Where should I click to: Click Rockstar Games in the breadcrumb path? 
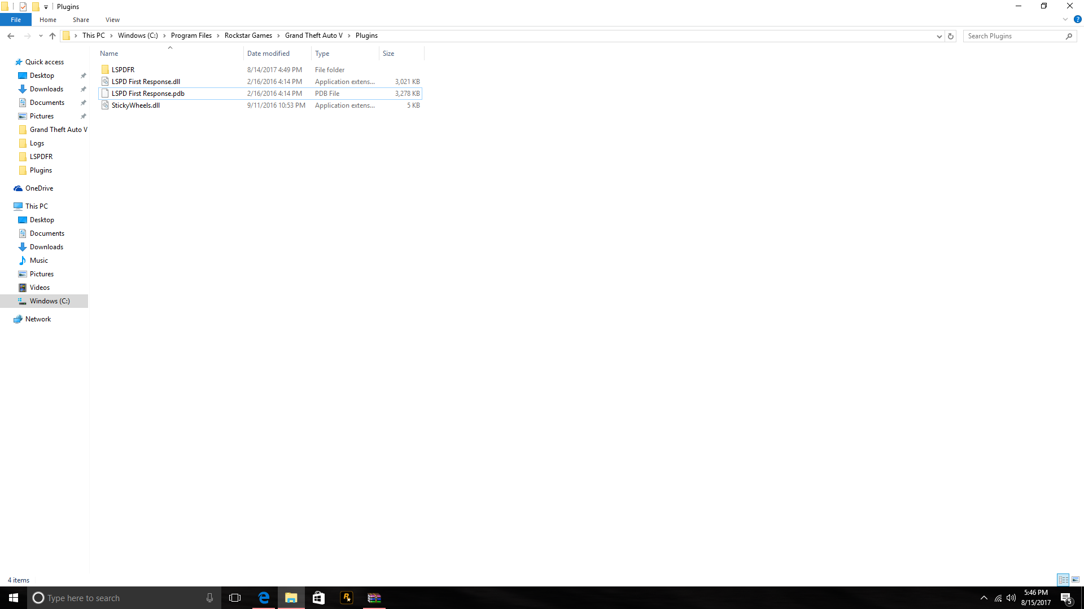(x=248, y=36)
